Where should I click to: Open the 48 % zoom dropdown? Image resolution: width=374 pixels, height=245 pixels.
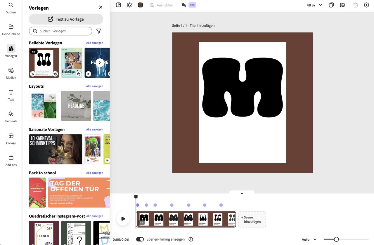pos(314,5)
